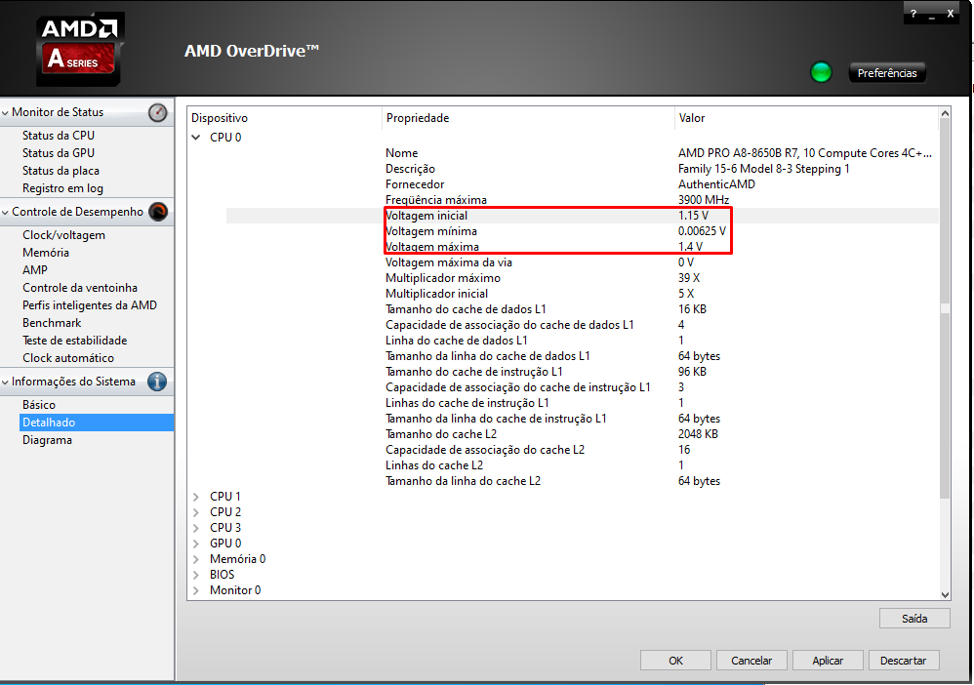974x685 pixels.
Task: Select Linhas do cache L2 row
Action: 582,465
